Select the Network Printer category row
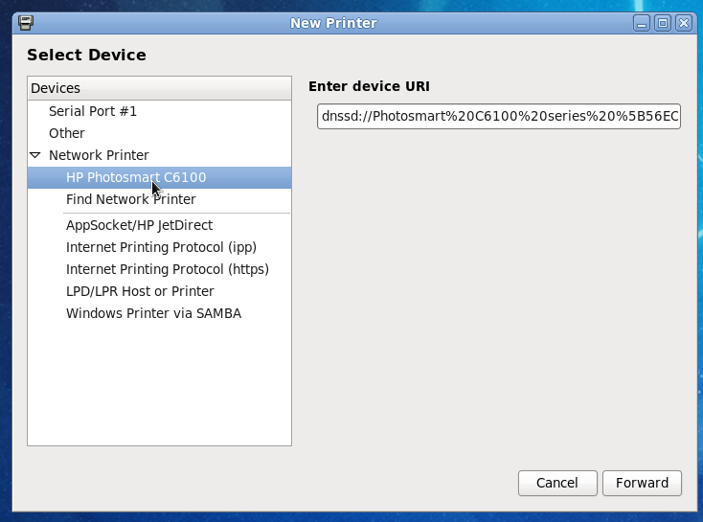This screenshot has height=522, width=703. pyautogui.click(x=99, y=155)
